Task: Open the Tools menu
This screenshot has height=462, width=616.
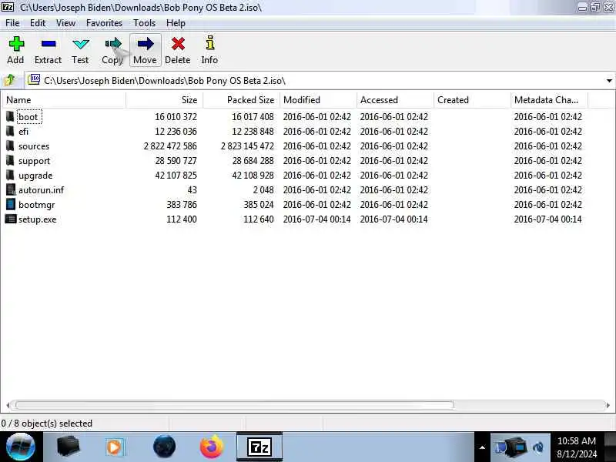Action: point(144,23)
